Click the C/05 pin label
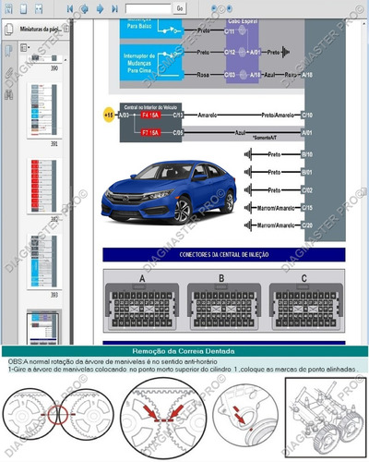Image resolution: width=369 pixels, height=462 pixels. click(x=178, y=133)
